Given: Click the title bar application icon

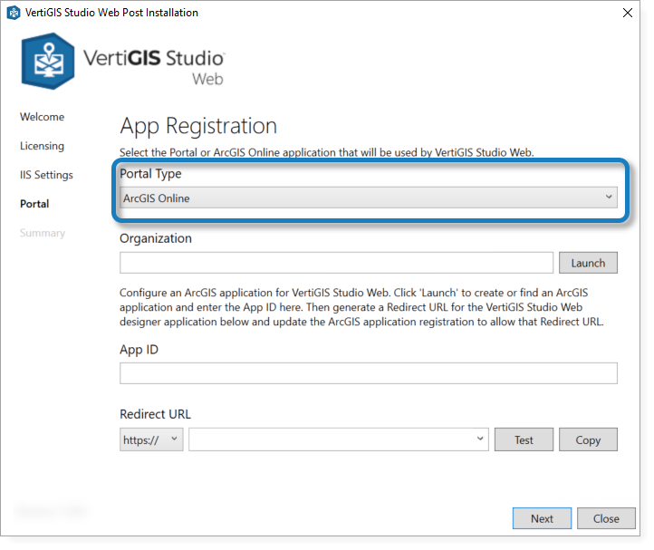Looking at the screenshot, I should [x=13, y=13].
